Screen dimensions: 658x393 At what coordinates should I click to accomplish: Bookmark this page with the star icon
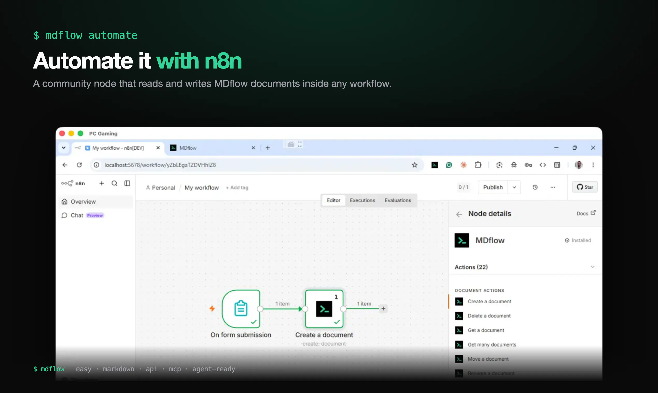[415, 165]
